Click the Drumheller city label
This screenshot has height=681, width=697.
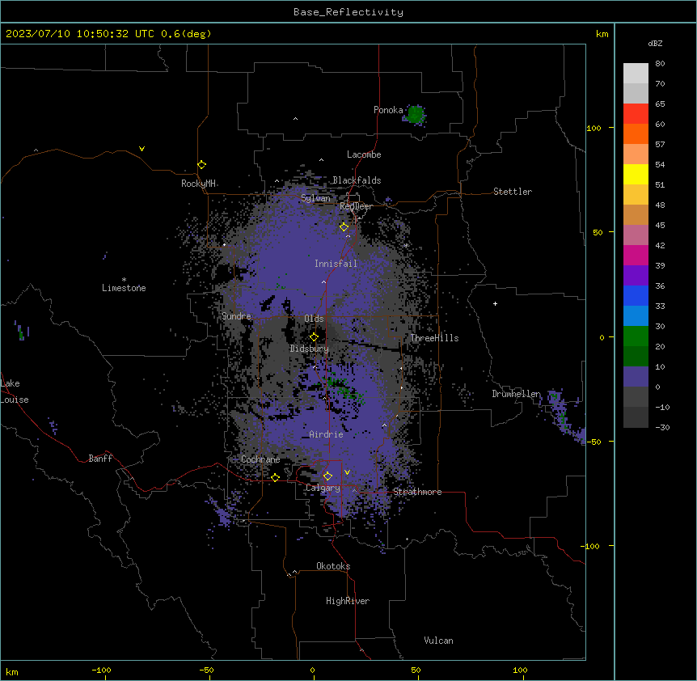click(x=516, y=394)
